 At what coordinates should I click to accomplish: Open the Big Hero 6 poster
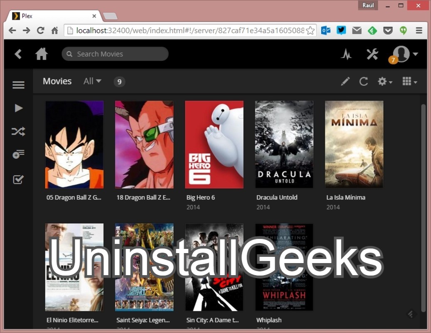214,144
